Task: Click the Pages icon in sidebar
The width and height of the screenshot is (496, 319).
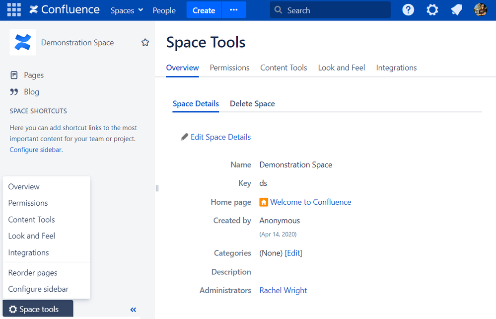Action: pos(14,75)
